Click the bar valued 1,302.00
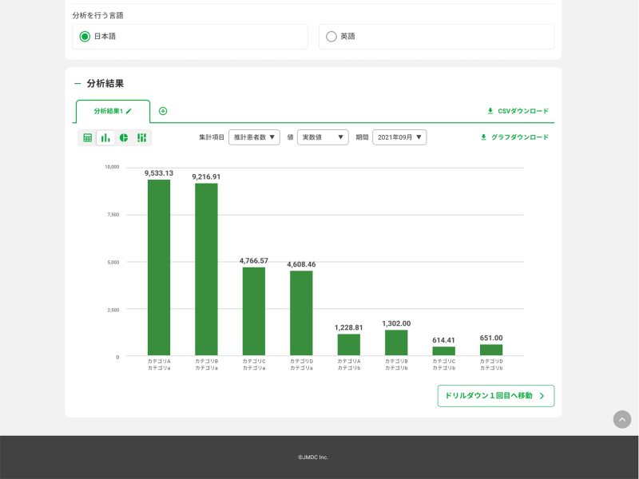Image resolution: width=639 pixels, height=479 pixels. point(396,342)
